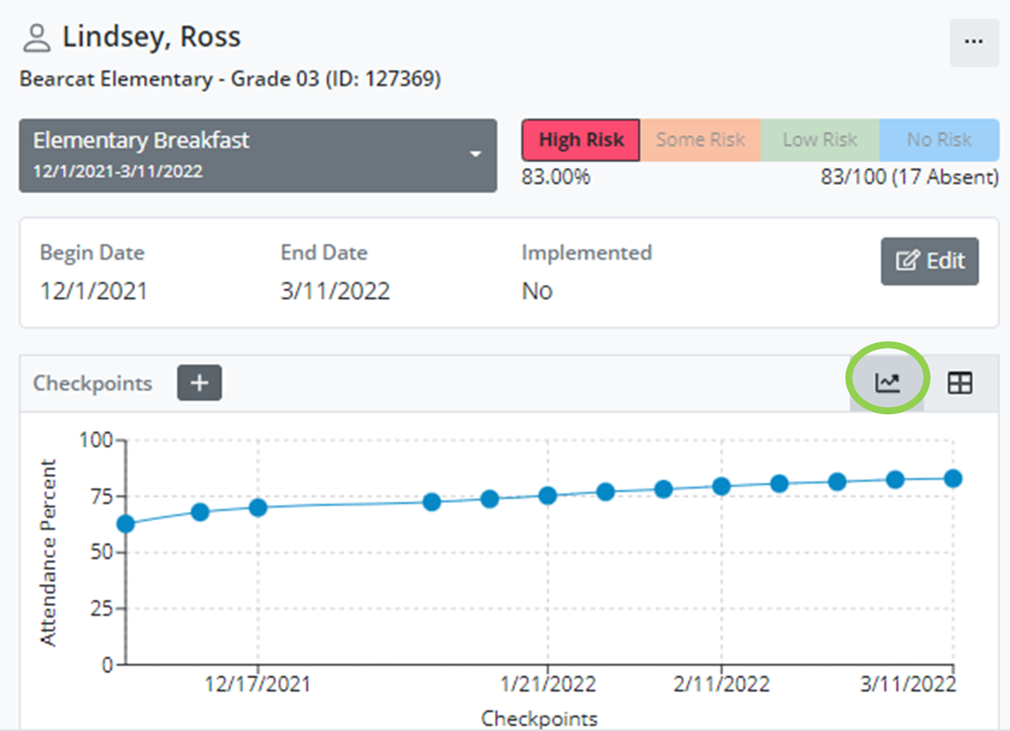Switch to chart view of checkpoints
This screenshot has width=1010, height=731.
tap(887, 383)
